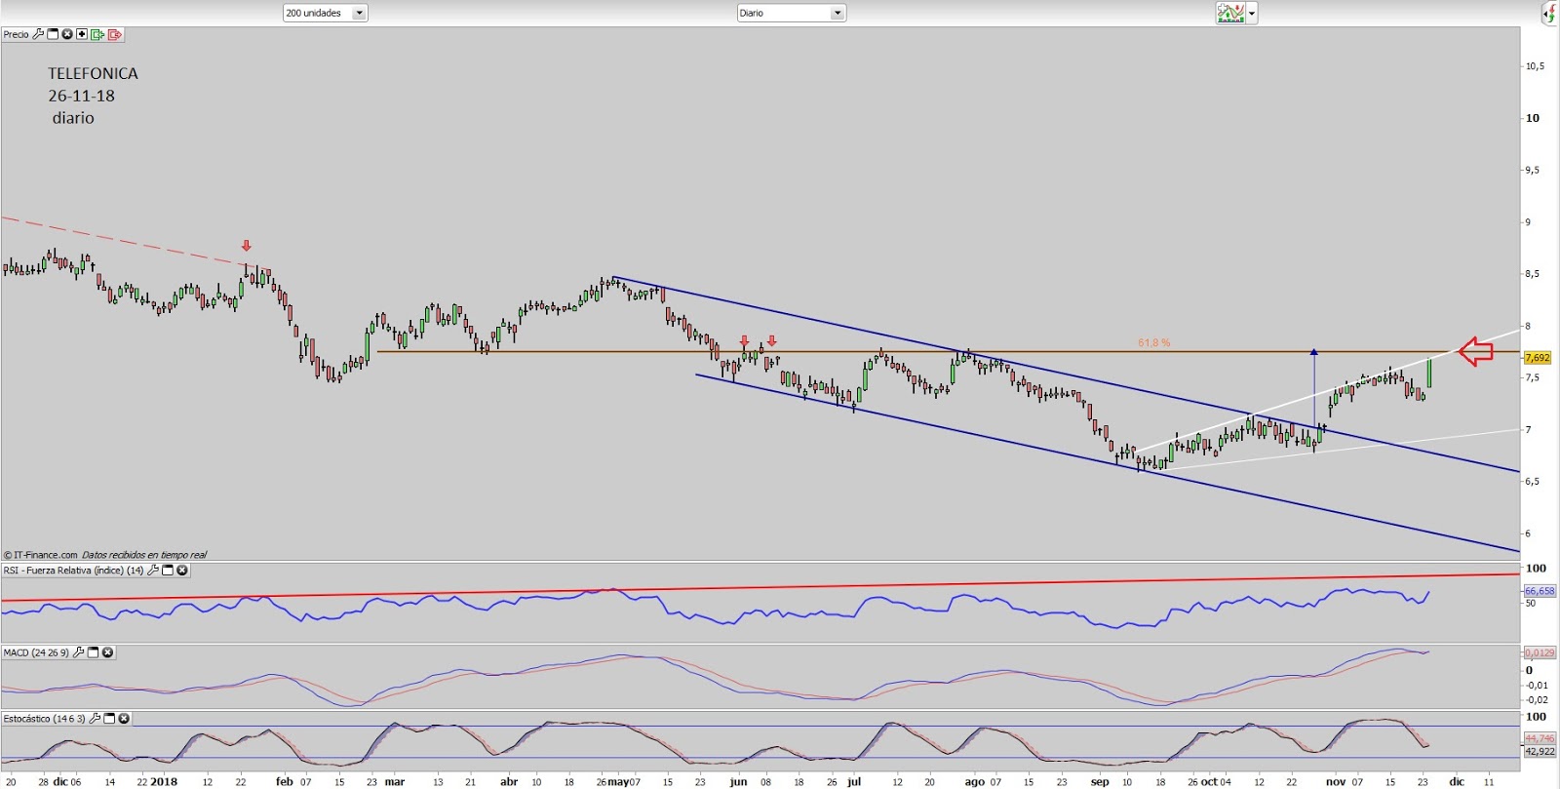Viewport: 1560px width, 789px height.
Task: Click the nov label on time axis
Action: tap(1335, 781)
